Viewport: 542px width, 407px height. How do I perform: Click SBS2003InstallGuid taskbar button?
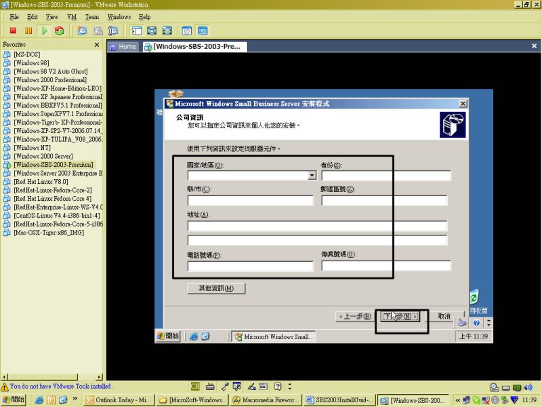pos(340,400)
